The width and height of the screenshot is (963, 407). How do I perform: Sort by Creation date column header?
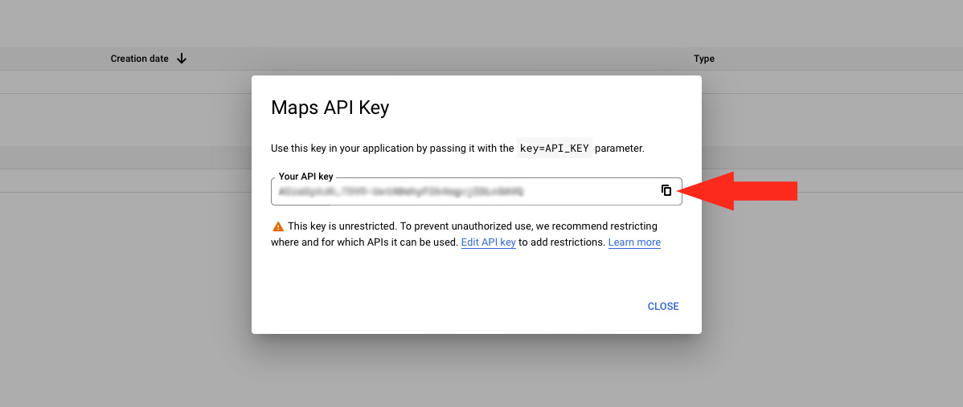pyautogui.click(x=140, y=59)
